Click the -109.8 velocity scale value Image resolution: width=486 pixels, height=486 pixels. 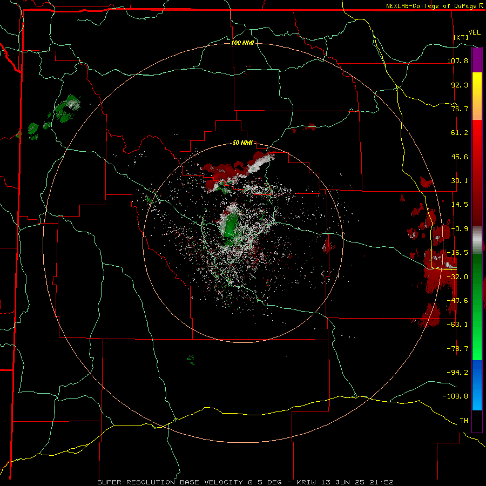[455, 396]
